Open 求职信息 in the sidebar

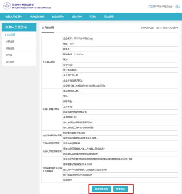click(10, 41)
